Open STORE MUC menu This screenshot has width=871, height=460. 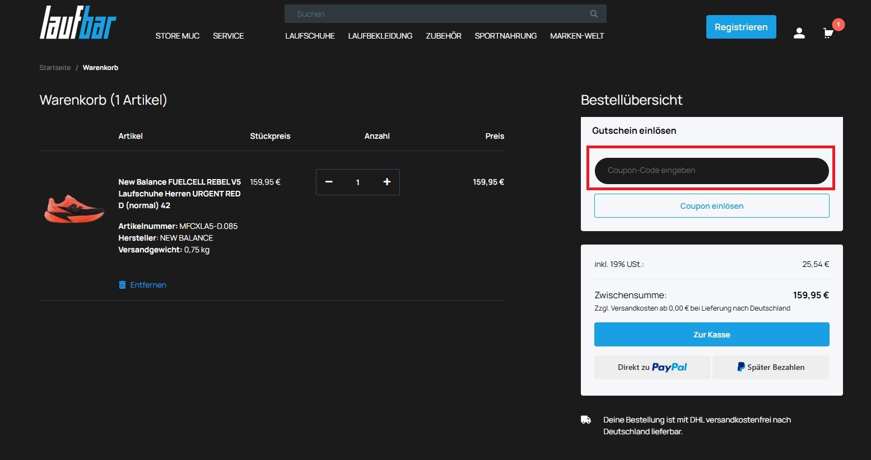[x=178, y=36]
